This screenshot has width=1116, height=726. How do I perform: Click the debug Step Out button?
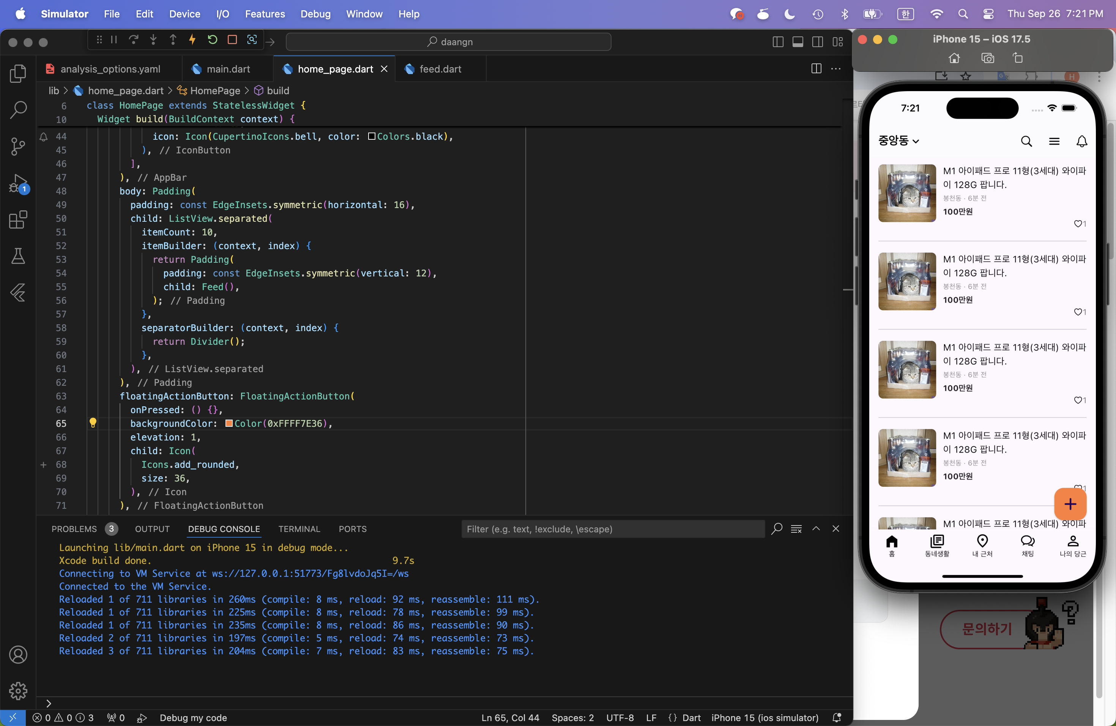[173, 40]
